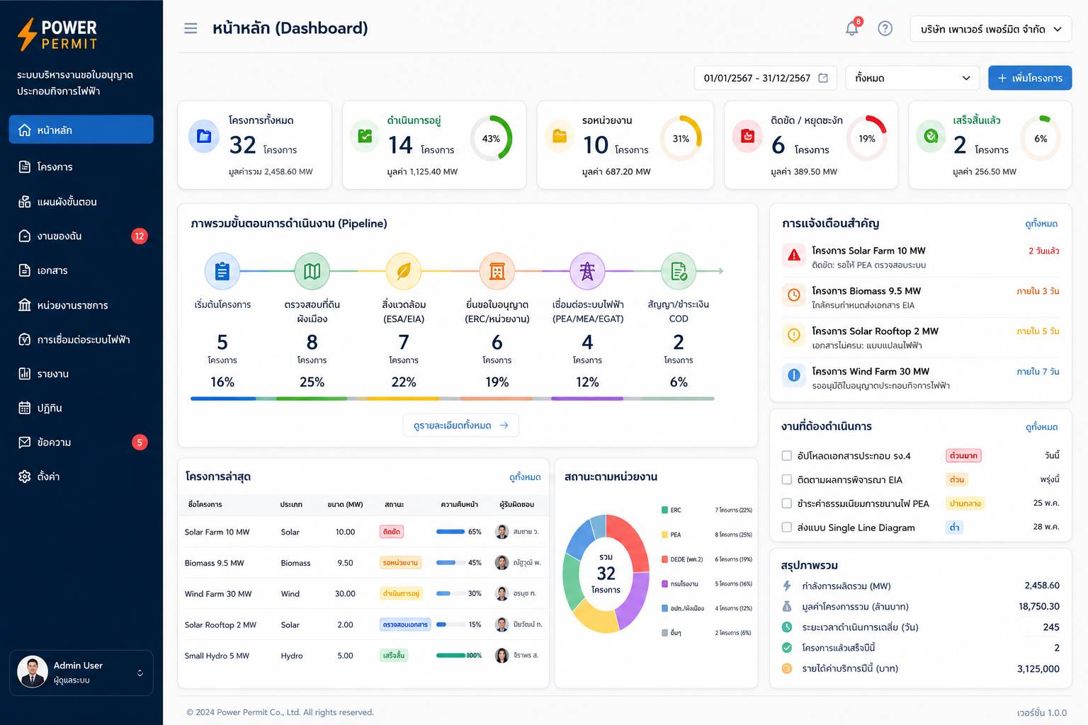The height and width of the screenshot is (725, 1088).
Task: Click the green in-progress card icon
Action: click(365, 136)
